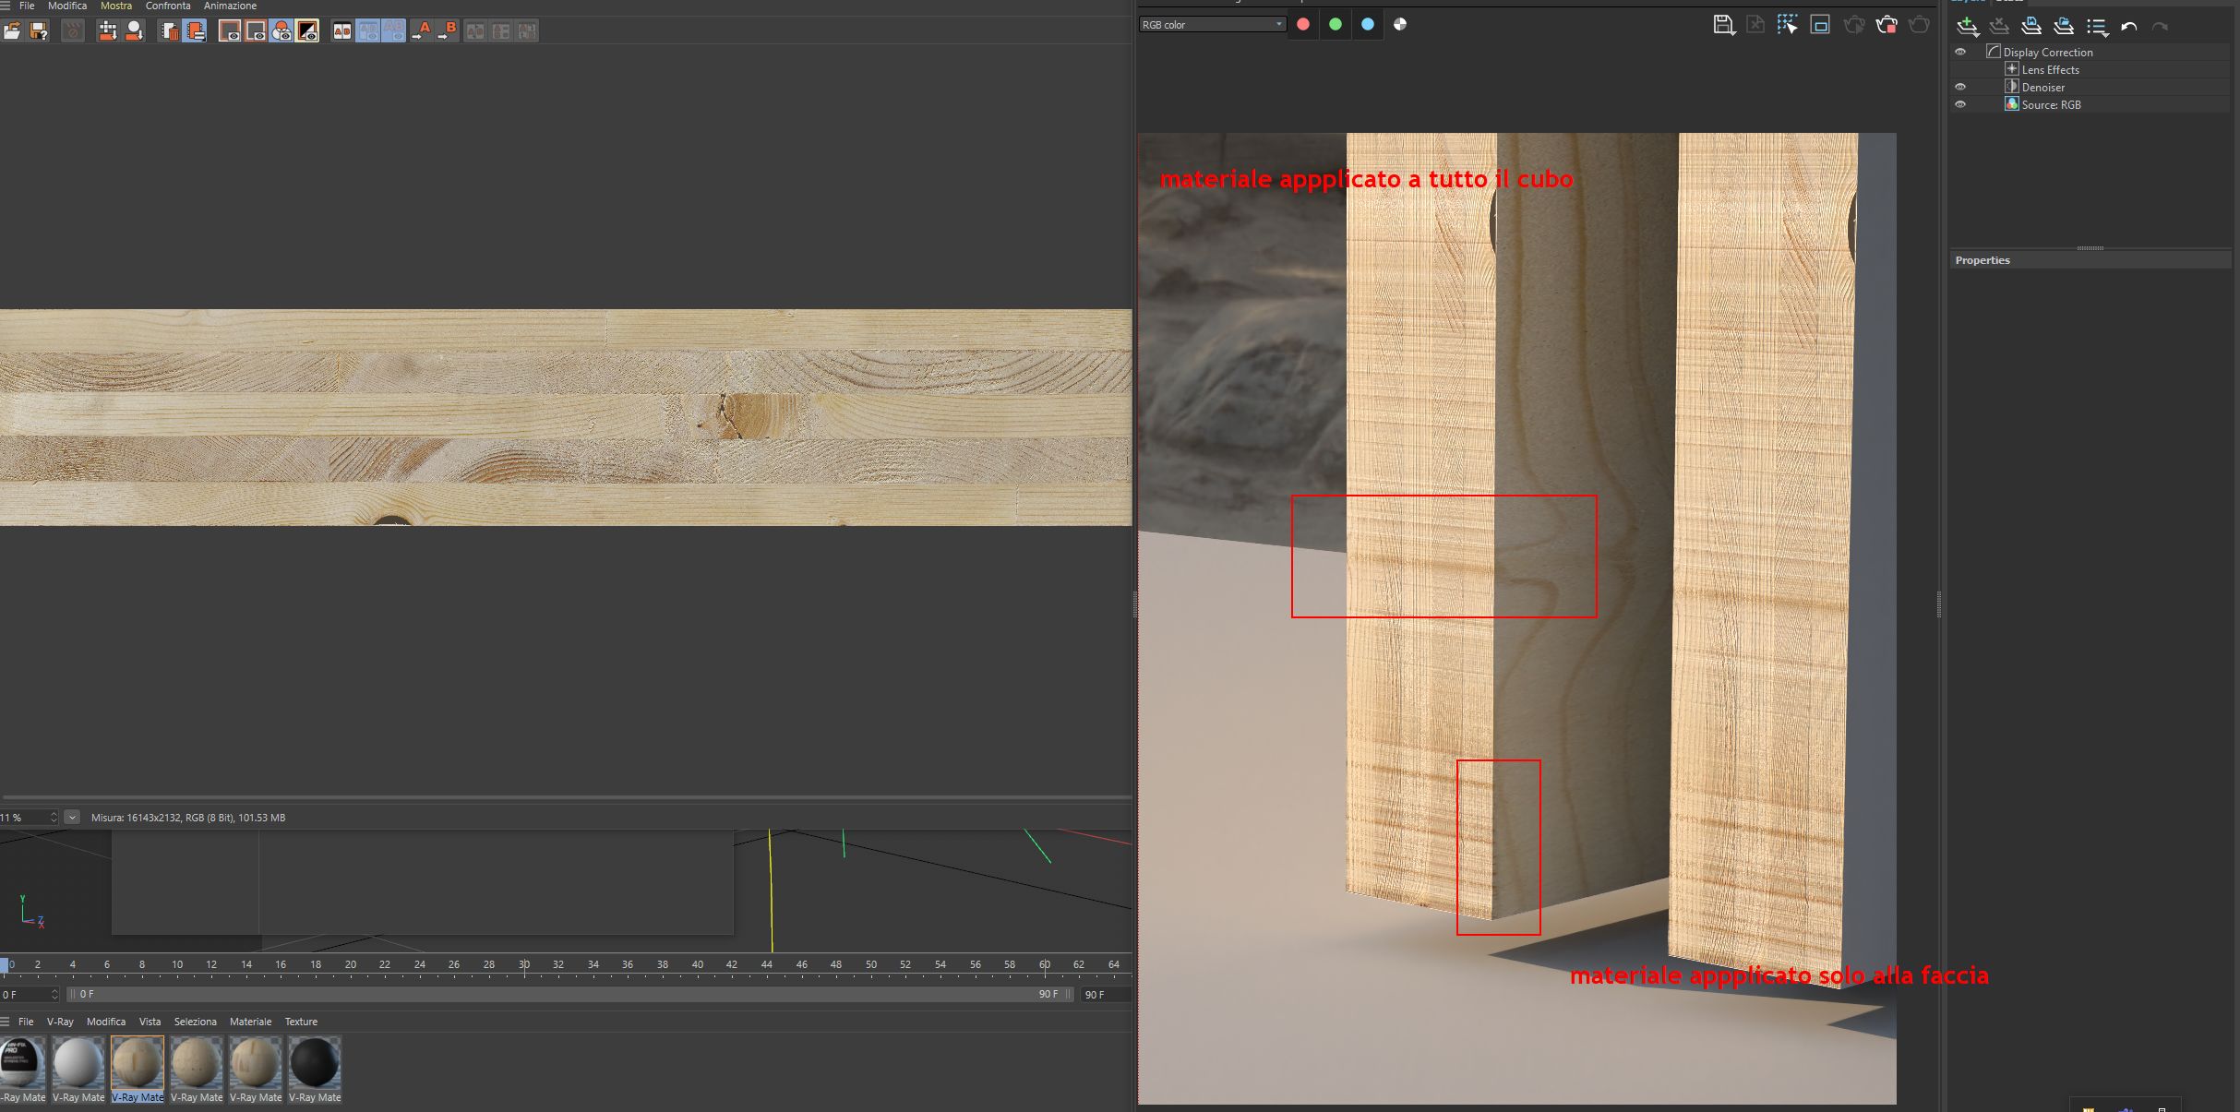Open the Texture menu in the material manager
The height and width of the screenshot is (1112, 2240).
[x=301, y=1022]
